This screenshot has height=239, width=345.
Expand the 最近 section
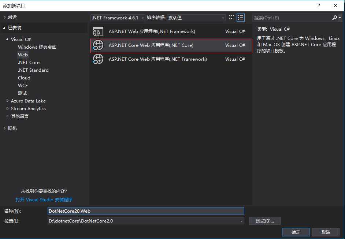coord(4,17)
